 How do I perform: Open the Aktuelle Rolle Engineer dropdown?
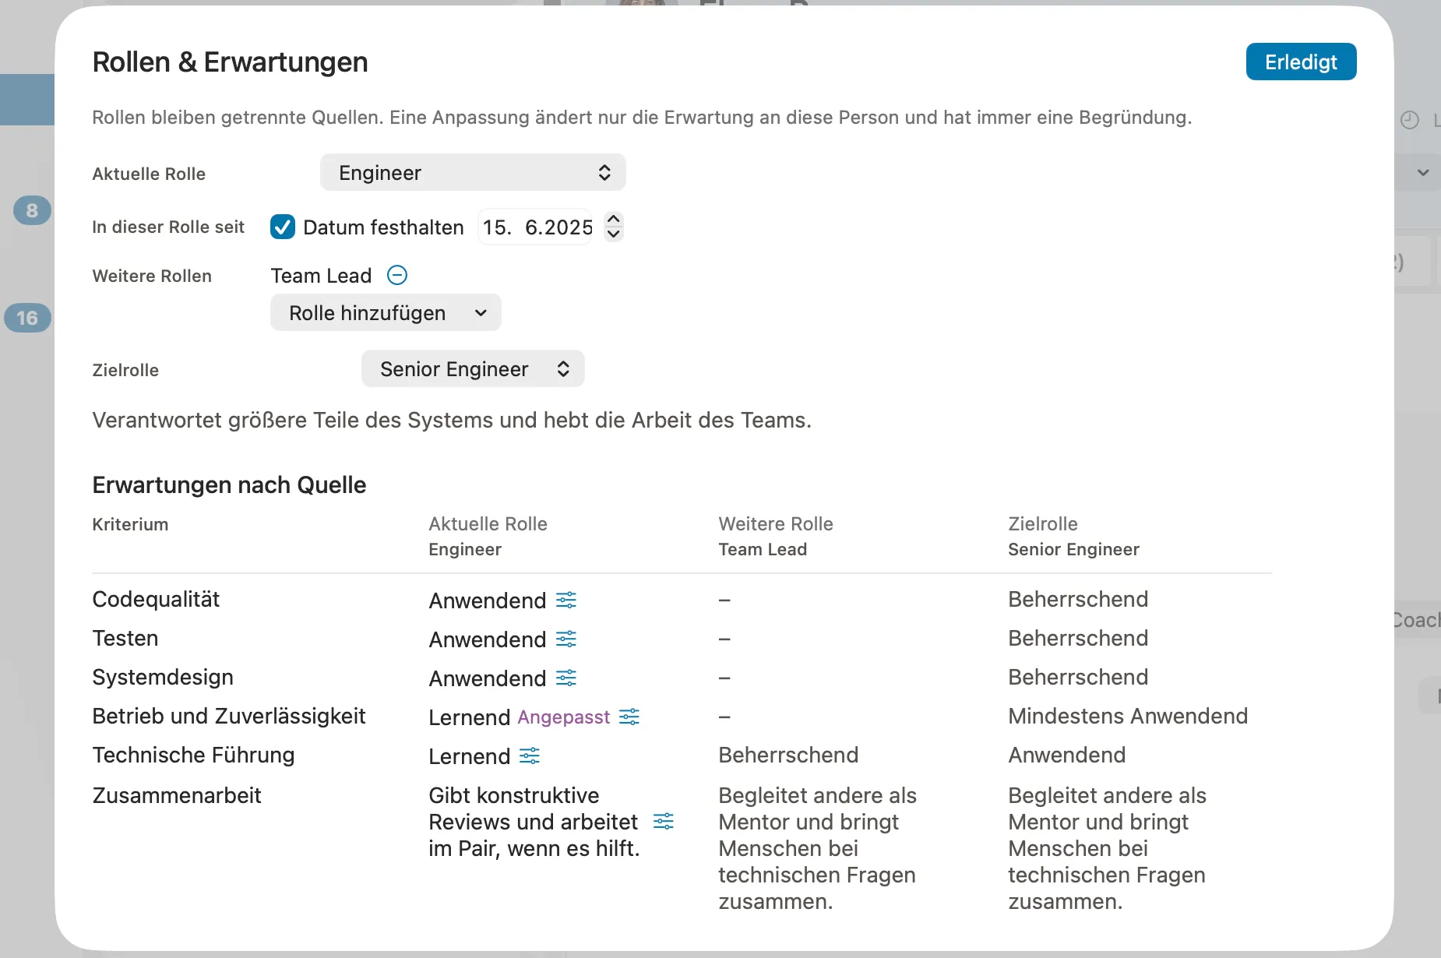473,172
